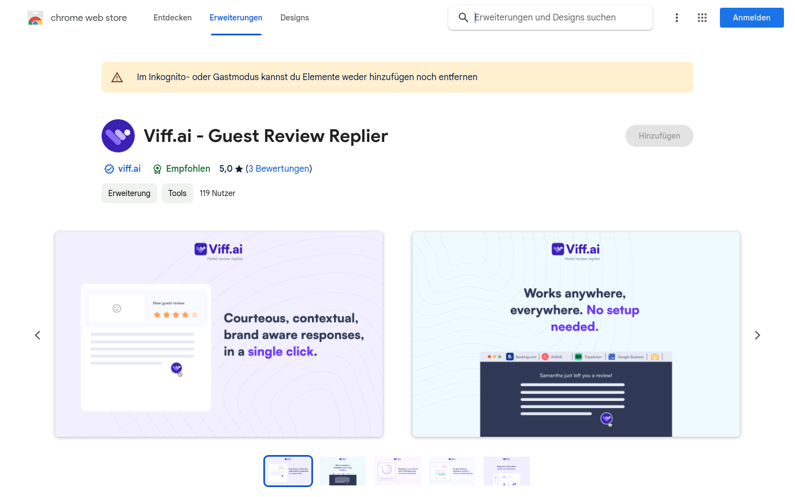Click the Viff.ai extension logo icon
Image resolution: width=795 pixels, height=497 pixels.
pos(118,136)
